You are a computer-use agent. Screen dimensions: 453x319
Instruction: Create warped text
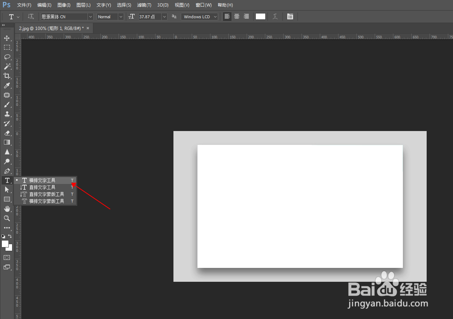[x=275, y=16]
